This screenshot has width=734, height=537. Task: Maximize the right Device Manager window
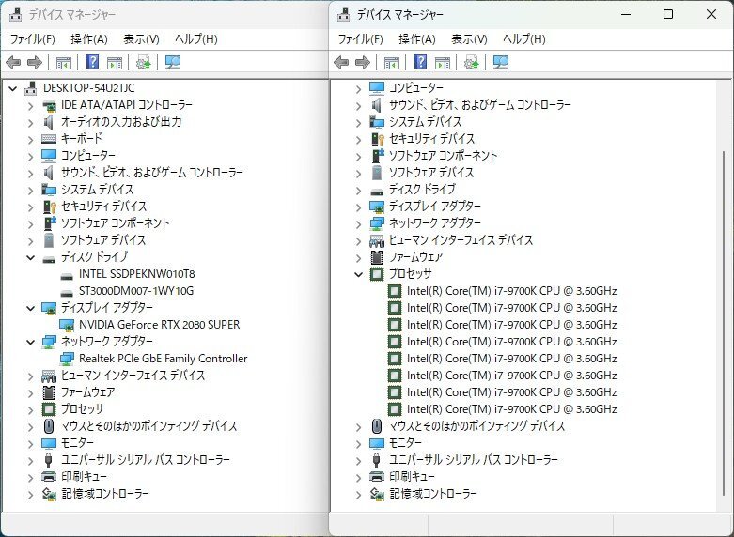click(x=668, y=14)
